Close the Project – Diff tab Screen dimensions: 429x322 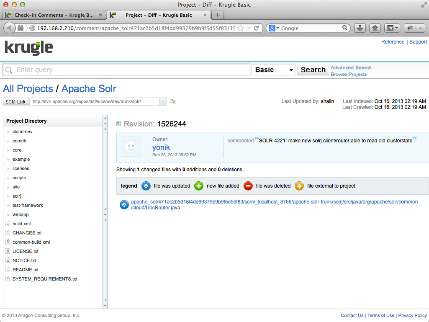(205, 15)
